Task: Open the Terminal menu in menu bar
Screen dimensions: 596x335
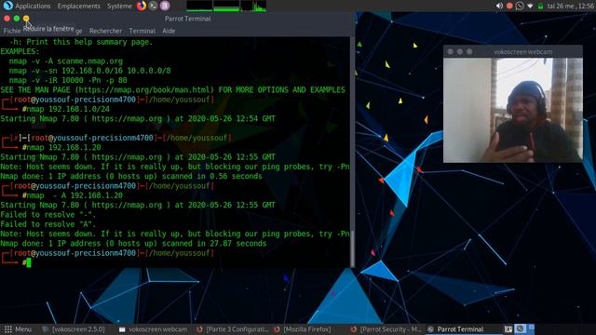Action: coord(142,31)
